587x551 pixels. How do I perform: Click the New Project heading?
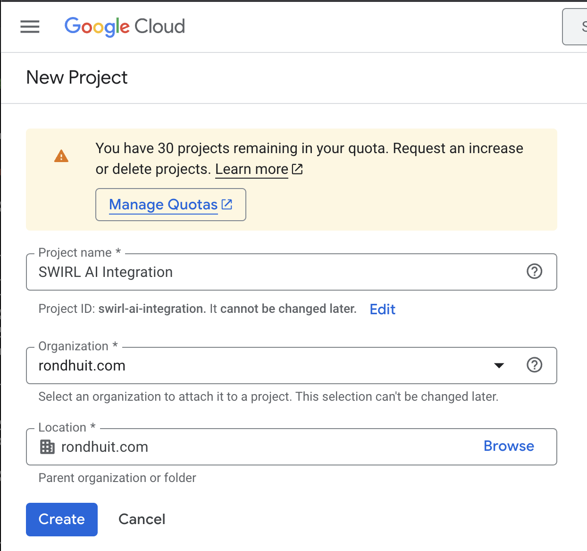point(77,77)
